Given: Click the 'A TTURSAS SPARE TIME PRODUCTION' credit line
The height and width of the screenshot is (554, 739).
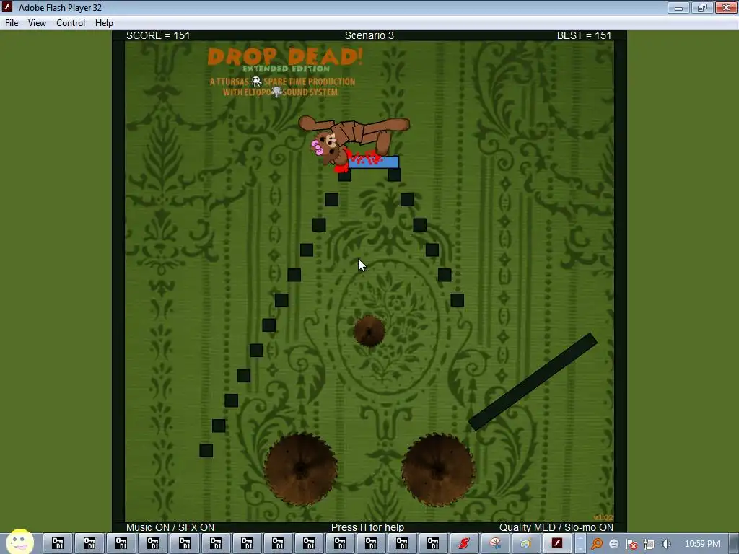Looking at the screenshot, I should pyautogui.click(x=282, y=82).
